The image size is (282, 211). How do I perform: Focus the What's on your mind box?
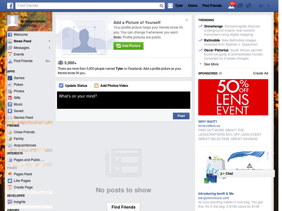pyautogui.click(x=124, y=100)
